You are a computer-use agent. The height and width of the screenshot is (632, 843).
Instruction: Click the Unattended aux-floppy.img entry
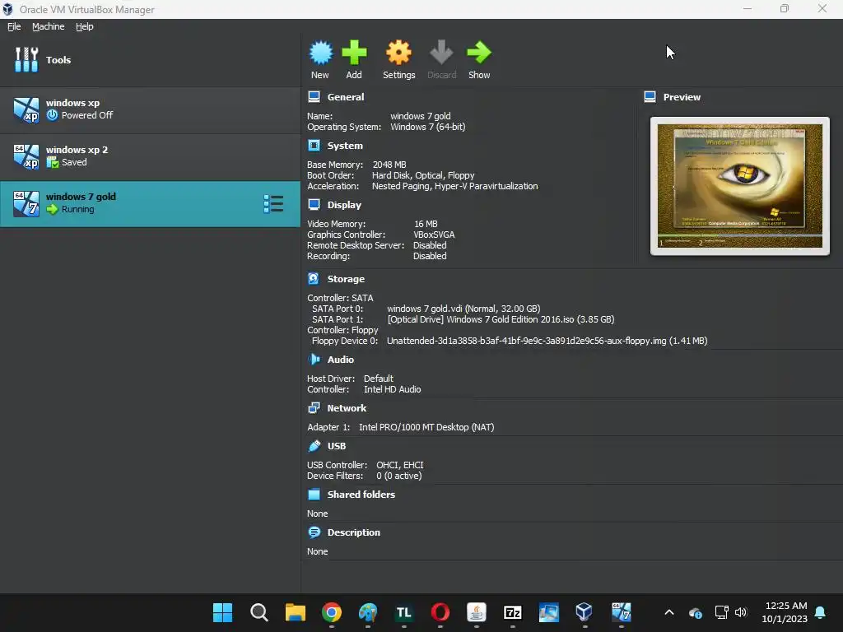547,341
